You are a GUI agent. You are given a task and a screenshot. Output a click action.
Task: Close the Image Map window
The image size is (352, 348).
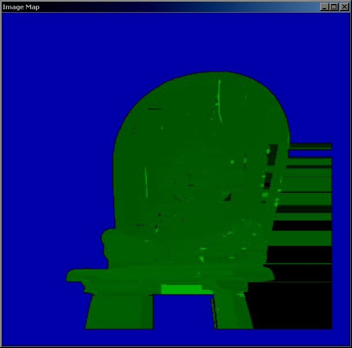click(x=344, y=7)
